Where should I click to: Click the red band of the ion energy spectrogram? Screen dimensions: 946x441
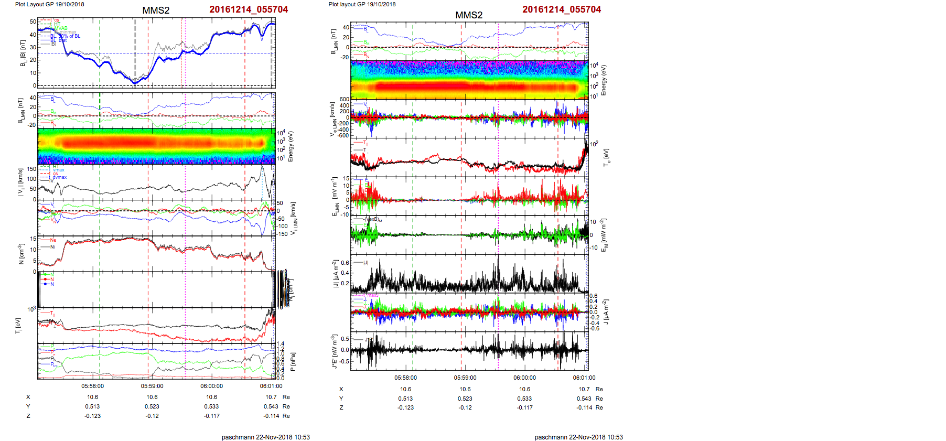131,142
